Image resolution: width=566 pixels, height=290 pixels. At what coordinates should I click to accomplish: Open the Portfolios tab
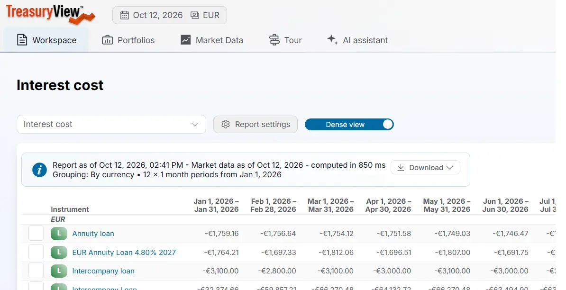(x=128, y=40)
